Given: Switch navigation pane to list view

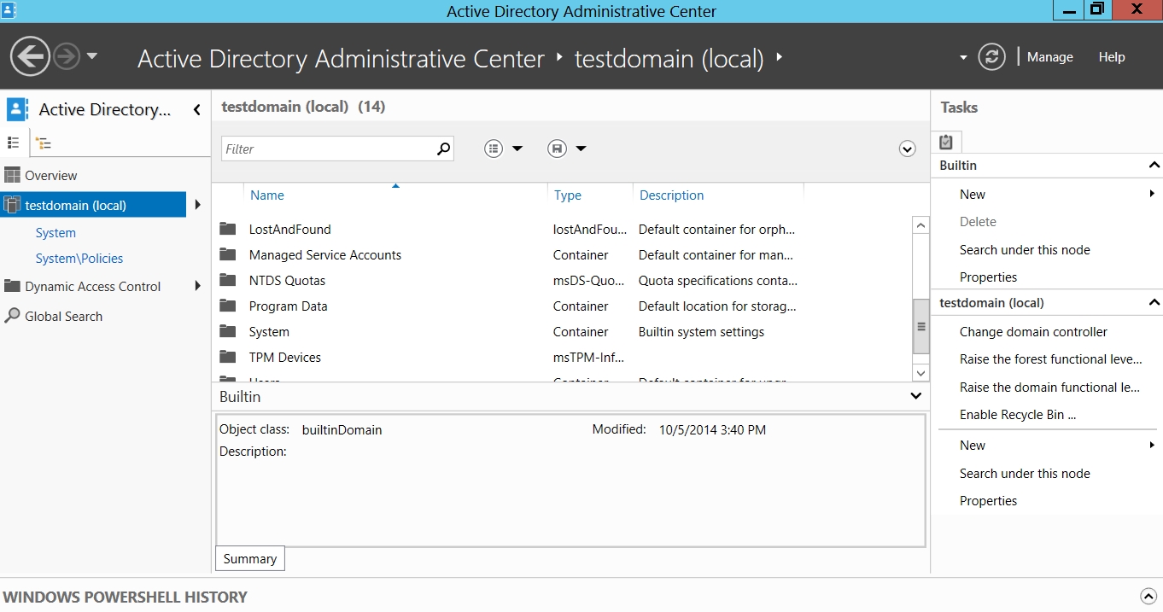Looking at the screenshot, I should [x=14, y=143].
